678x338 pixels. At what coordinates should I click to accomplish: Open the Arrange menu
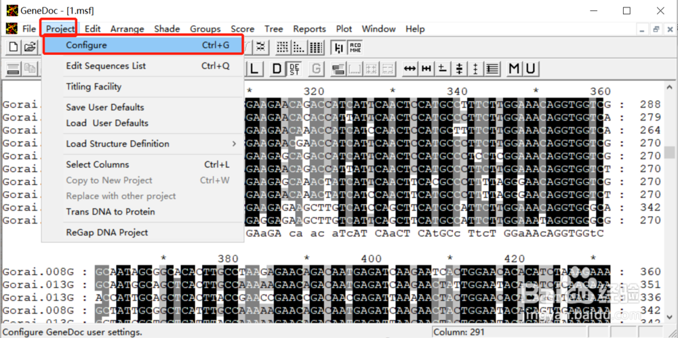(127, 29)
